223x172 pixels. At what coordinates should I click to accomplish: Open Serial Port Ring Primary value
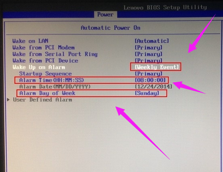149,54
